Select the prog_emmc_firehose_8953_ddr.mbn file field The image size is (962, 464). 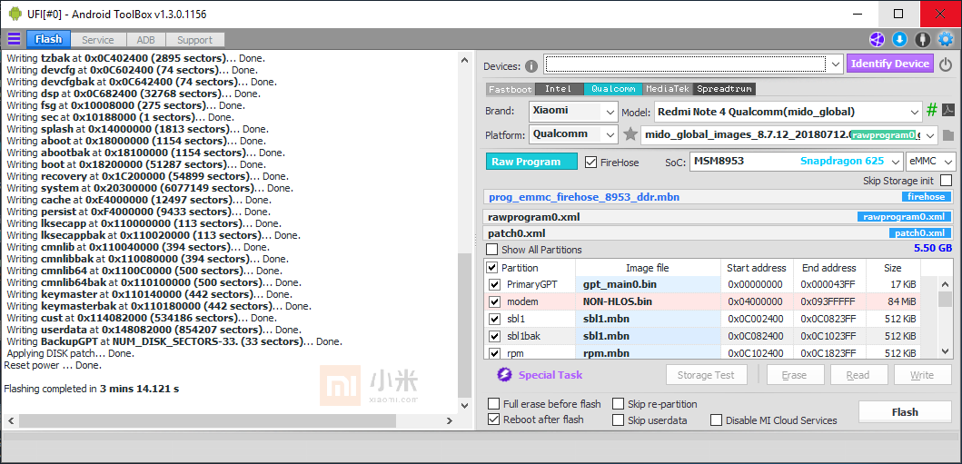[719, 197]
